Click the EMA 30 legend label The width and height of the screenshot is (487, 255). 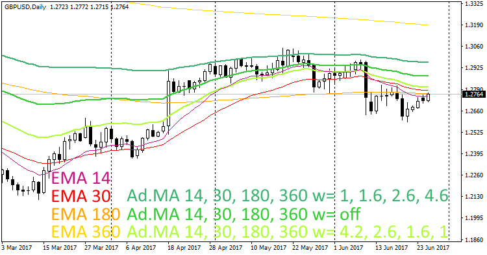tap(81, 196)
